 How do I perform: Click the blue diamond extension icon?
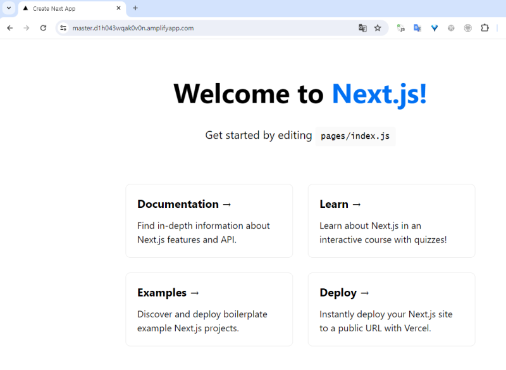[x=435, y=28]
